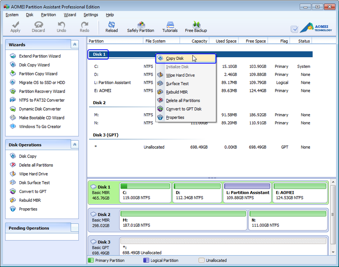The image size is (339, 267).
Task: Open Properties from the context menu
Action: pos(186,117)
